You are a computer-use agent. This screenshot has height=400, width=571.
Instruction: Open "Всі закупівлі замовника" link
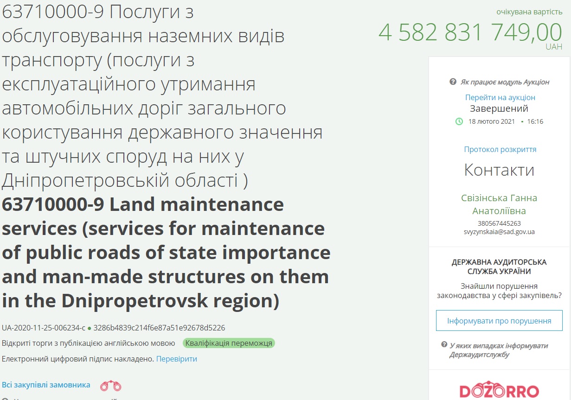(46, 385)
